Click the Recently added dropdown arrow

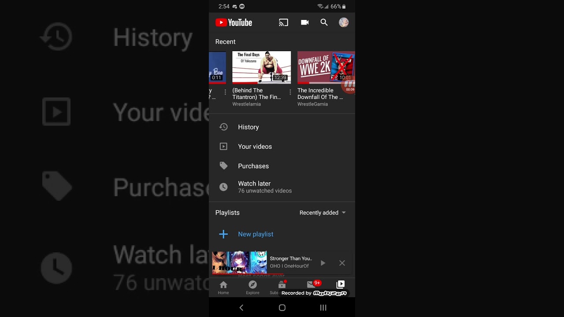(x=344, y=213)
